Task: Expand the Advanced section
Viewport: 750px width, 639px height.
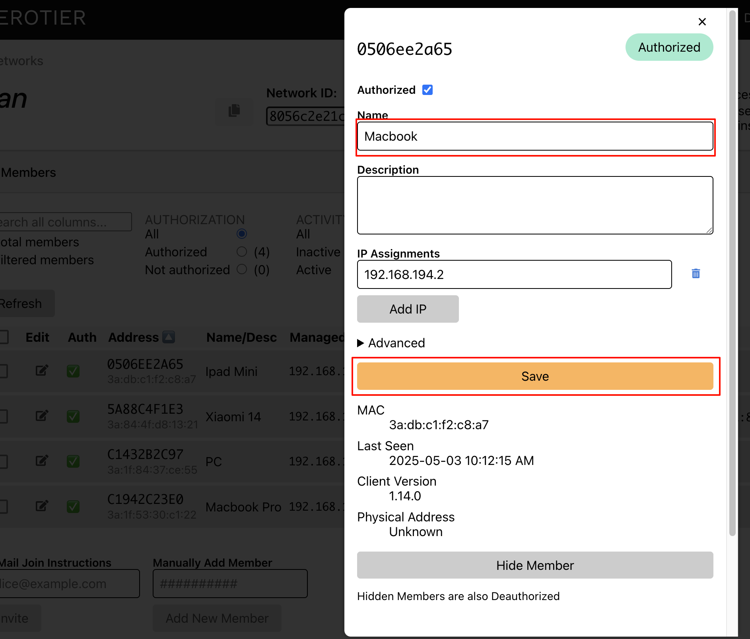Action: coord(391,343)
